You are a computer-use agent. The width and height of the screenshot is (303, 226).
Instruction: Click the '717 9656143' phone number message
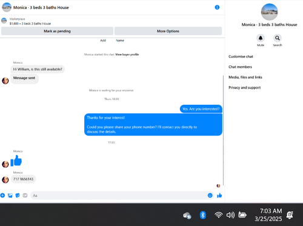(x=23, y=179)
